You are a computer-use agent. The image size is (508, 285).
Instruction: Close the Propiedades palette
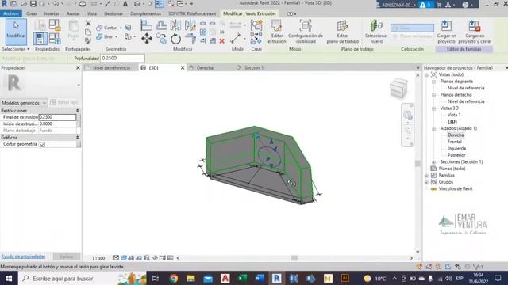pyautogui.click(x=78, y=68)
